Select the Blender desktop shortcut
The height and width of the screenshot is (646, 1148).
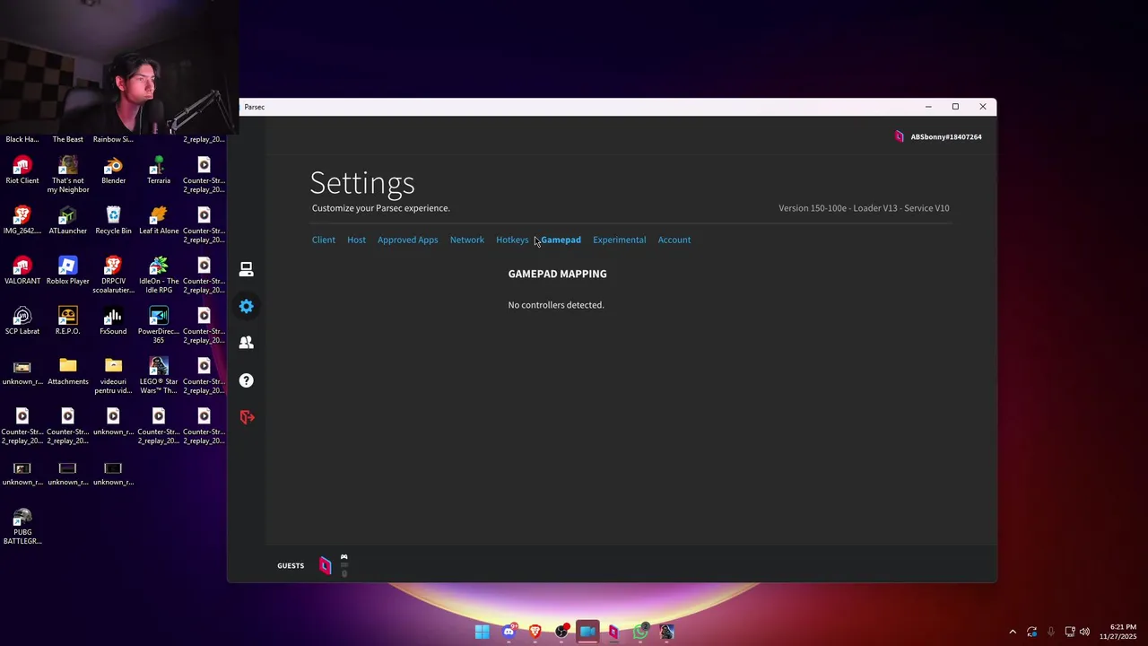[113, 170]
